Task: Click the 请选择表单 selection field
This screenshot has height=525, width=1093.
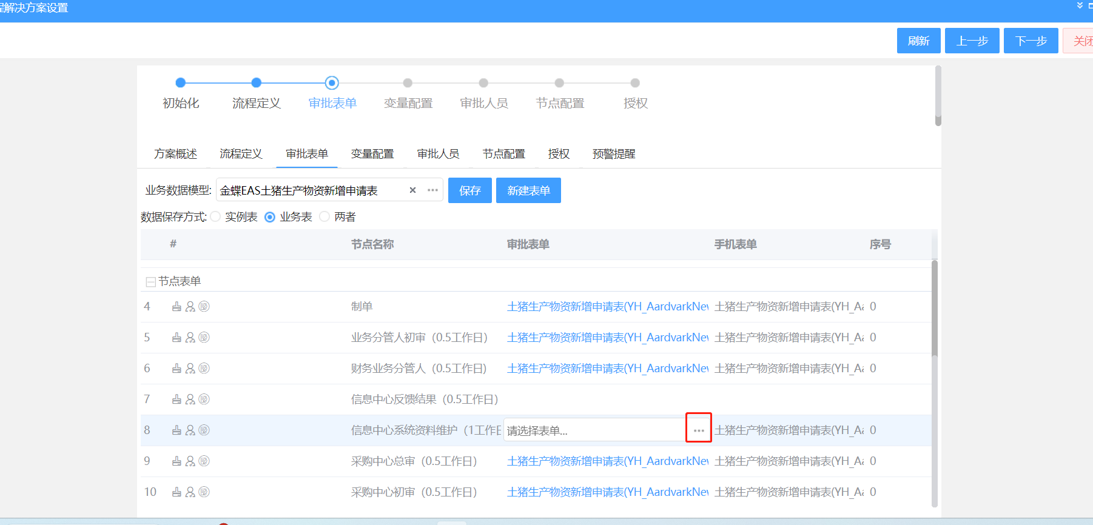Action: coord(594,430)
